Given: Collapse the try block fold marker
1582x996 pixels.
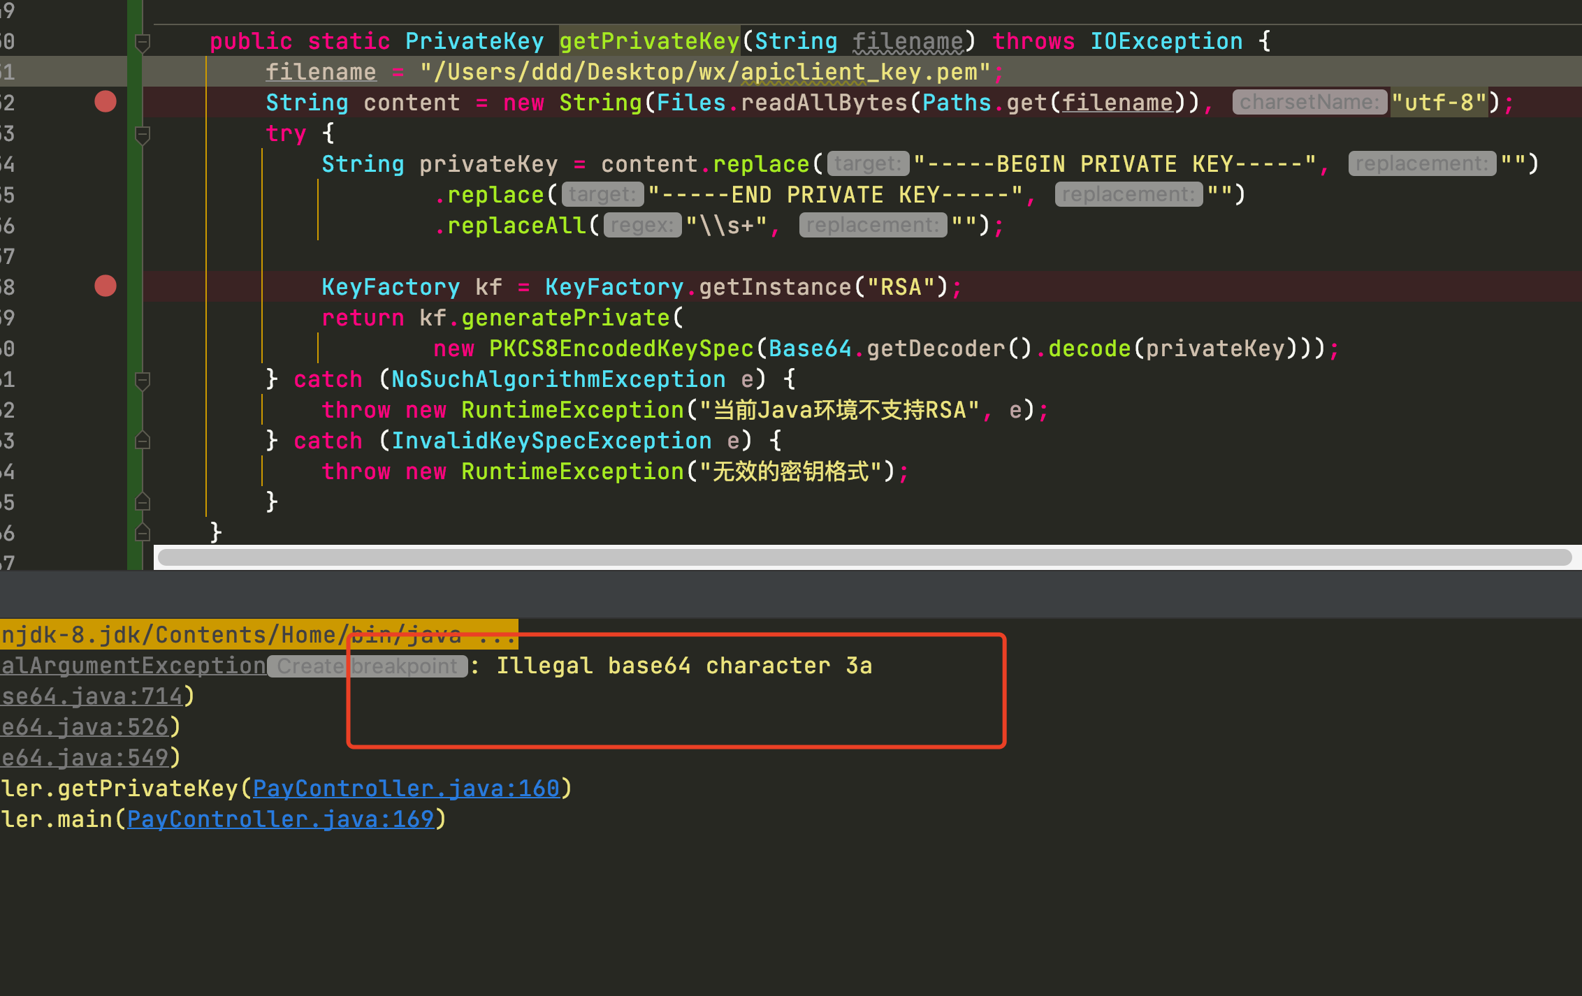Looking at the screenshot, I should [143, 134].
